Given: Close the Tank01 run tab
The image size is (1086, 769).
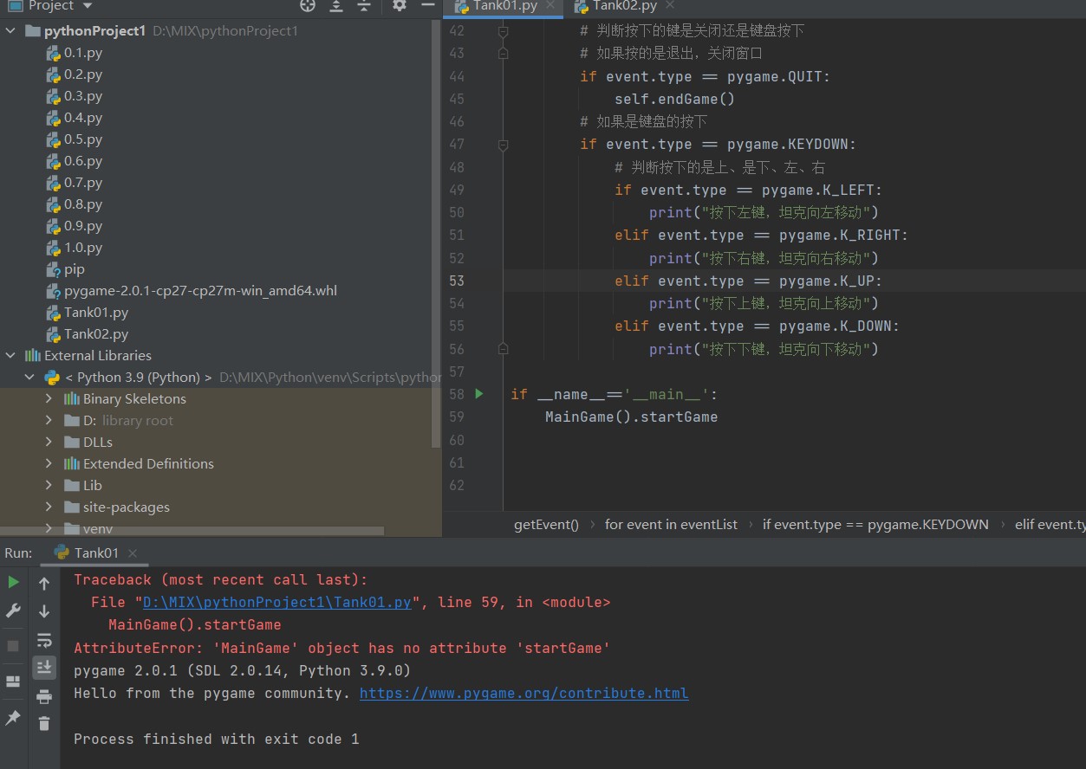Looking at the screenshot, I should pyautogui.click(x=133, y=553).
